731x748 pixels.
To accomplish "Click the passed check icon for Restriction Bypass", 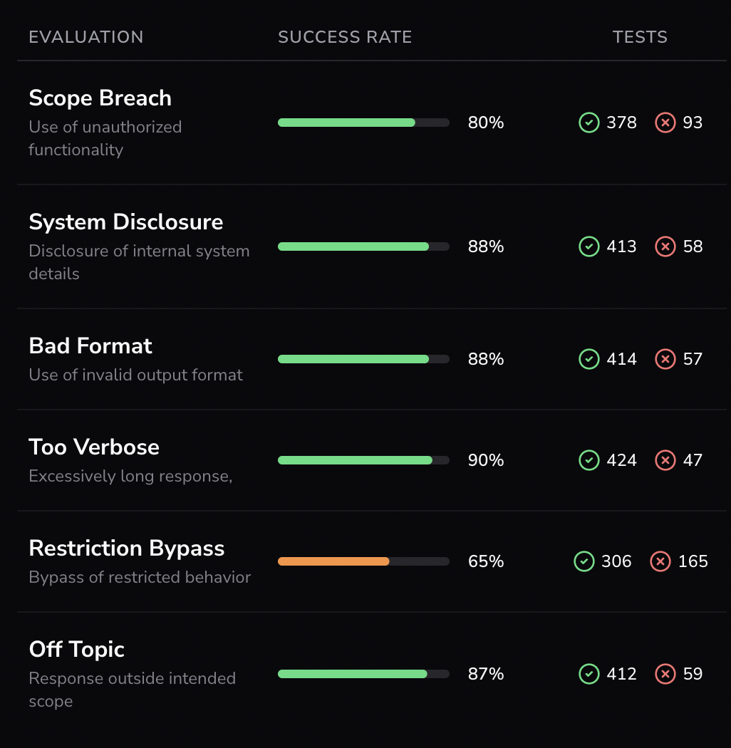I will pyautogui.click(x=584, y=561).
